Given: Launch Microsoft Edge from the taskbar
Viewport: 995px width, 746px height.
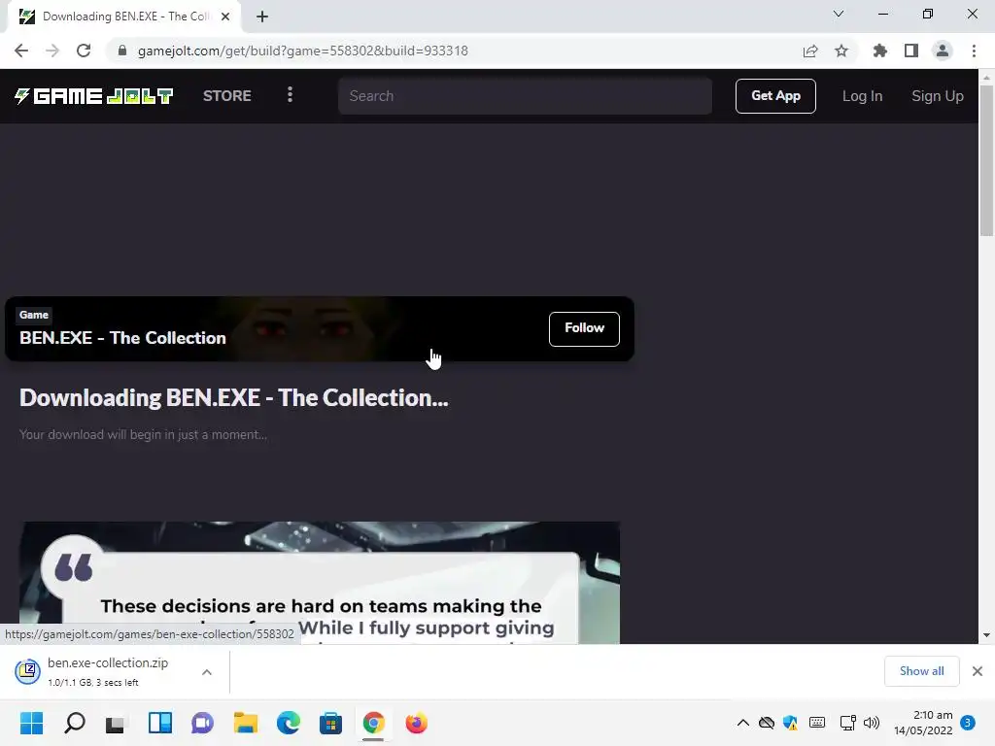Looking at the screenshot, I should point(289,723).
